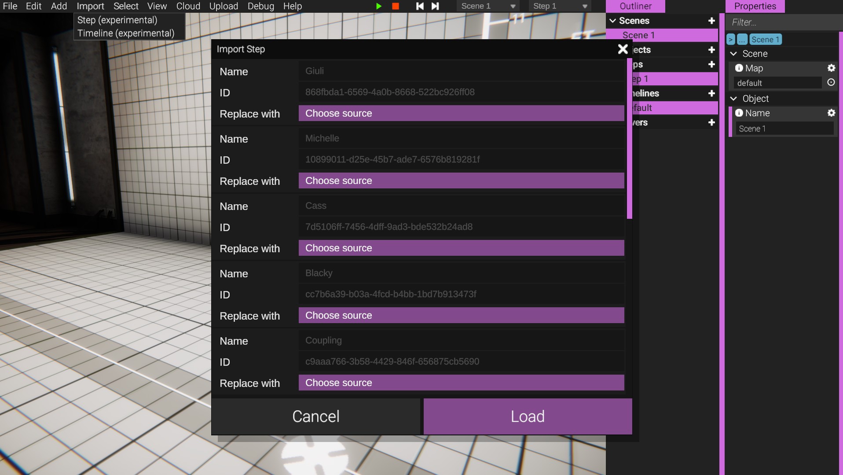Click the Name info icon
This screenshot has height=475, width=843.
click(x=739, y=113)
